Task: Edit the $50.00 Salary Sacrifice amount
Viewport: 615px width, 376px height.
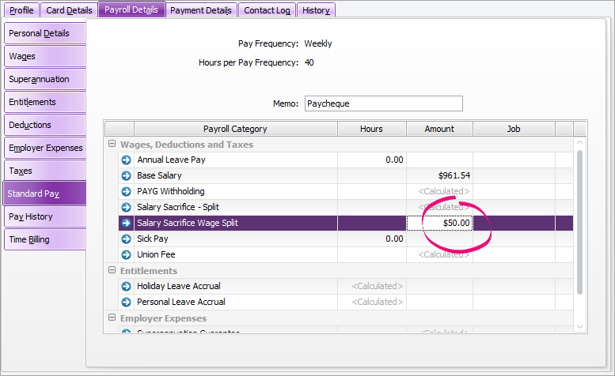Action: (440, 224)
